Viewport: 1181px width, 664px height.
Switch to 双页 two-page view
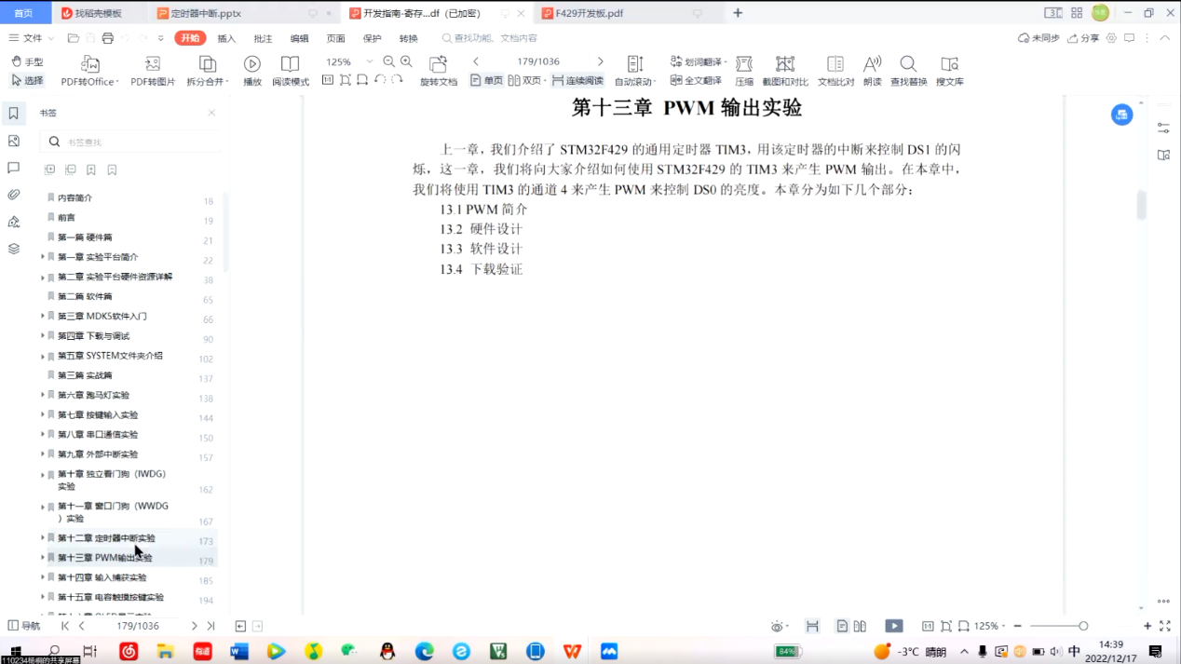[526, 81]
